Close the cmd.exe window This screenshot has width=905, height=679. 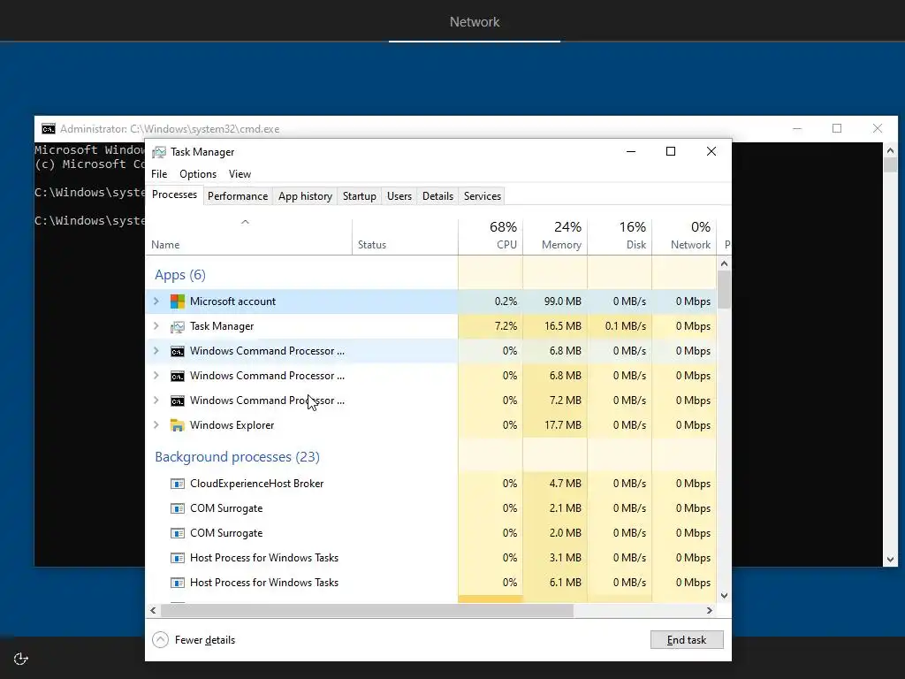click(878, 128)
